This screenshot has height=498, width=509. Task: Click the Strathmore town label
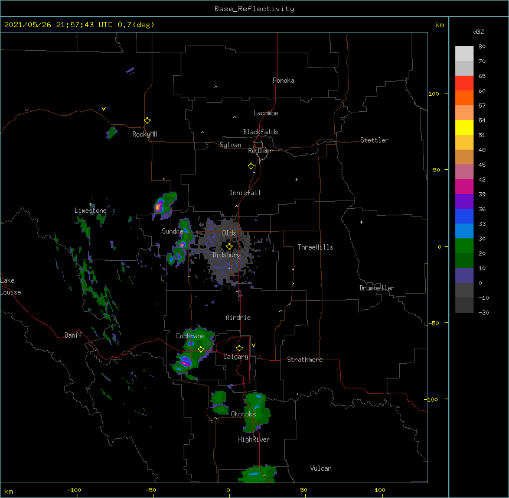click(305, 360)
